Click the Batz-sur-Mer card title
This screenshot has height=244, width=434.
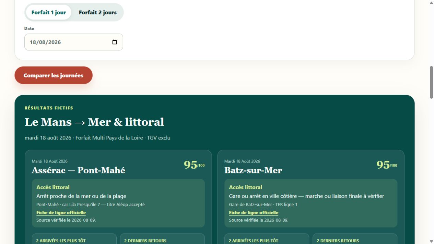(253, 170)
